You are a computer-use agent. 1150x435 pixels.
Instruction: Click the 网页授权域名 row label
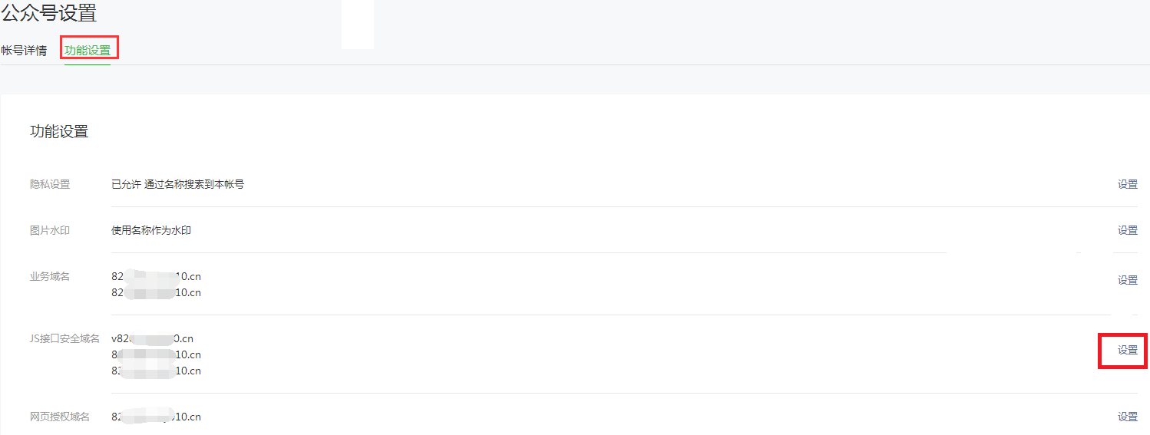point(60,417)
